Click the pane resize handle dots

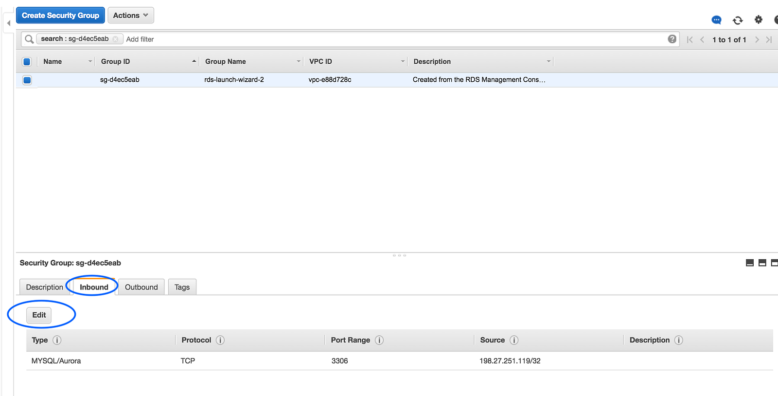[399, 255]
